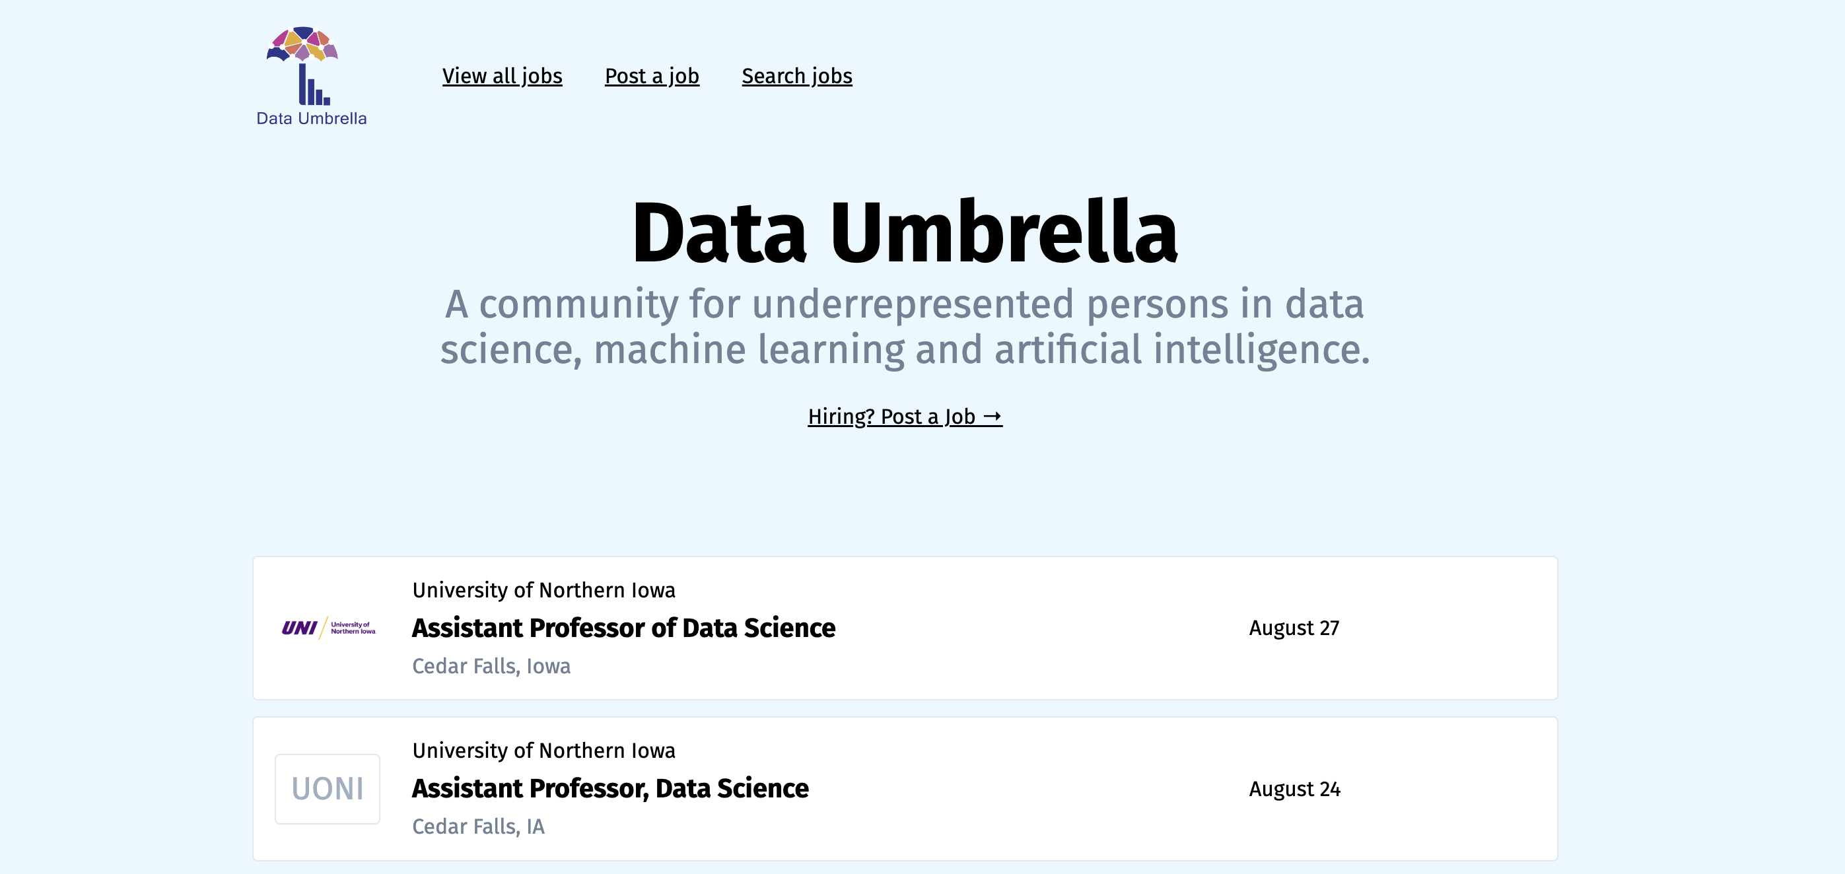Click the August 24 date
This screenshot has width=1845, height=874.
[1294, 788]
